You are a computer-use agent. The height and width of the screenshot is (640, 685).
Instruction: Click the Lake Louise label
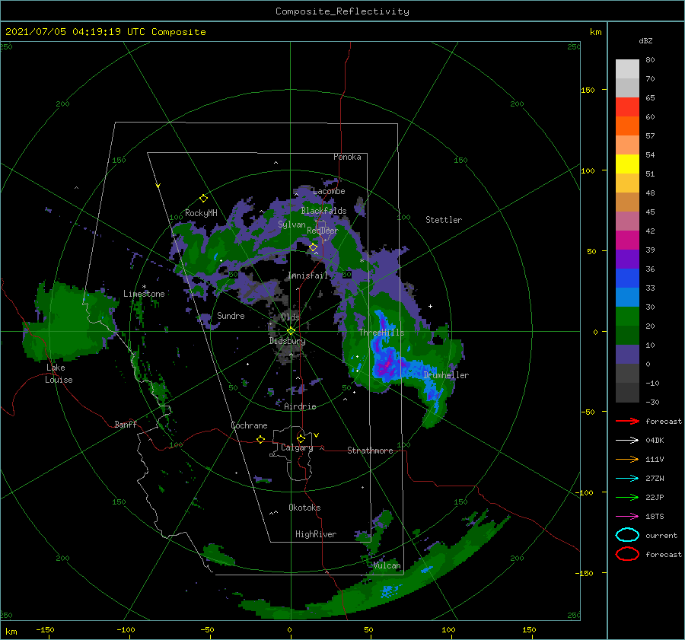pyautogui.click(x=59, y=374)
